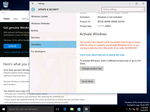The width and height of the screenshot is (150, 112).
Task: Open the Recycle Bin on the desktop
Action: pyautogui.click(x=5, y=5)
